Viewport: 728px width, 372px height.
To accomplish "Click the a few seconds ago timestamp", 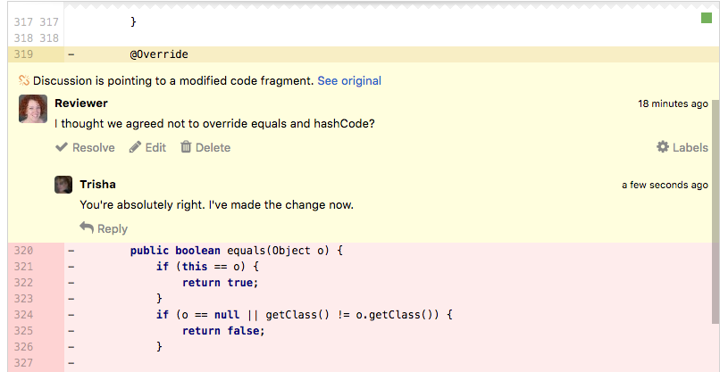I will [665, 185].
